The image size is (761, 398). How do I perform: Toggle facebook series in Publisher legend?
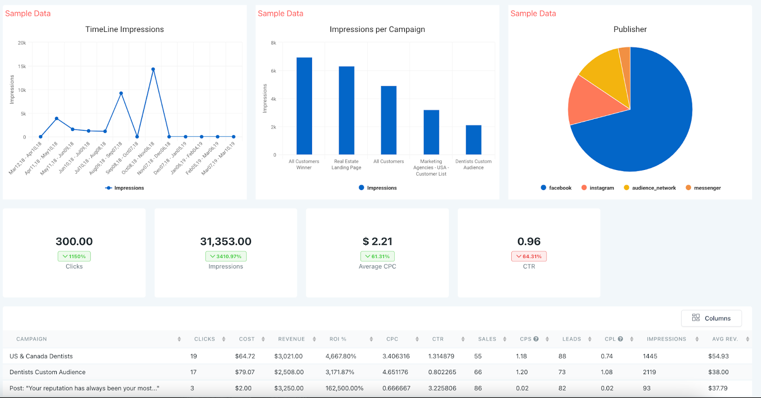(x=556, y=188)
